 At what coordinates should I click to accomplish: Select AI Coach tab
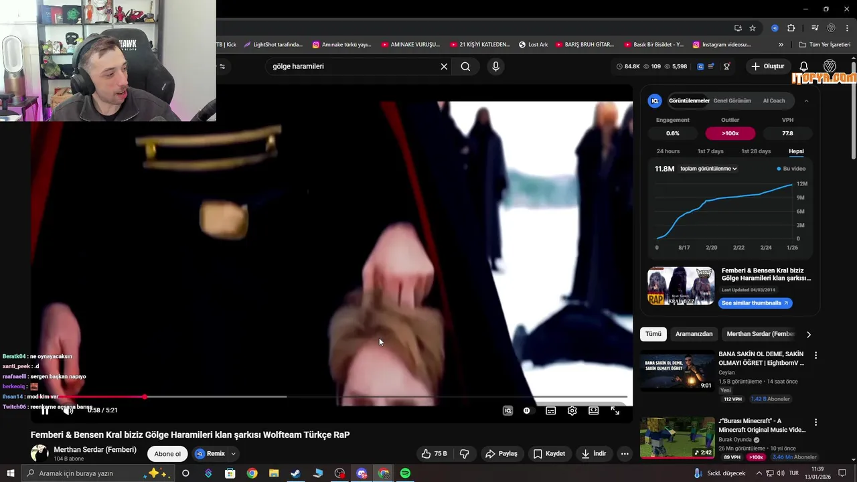[774, 101]
